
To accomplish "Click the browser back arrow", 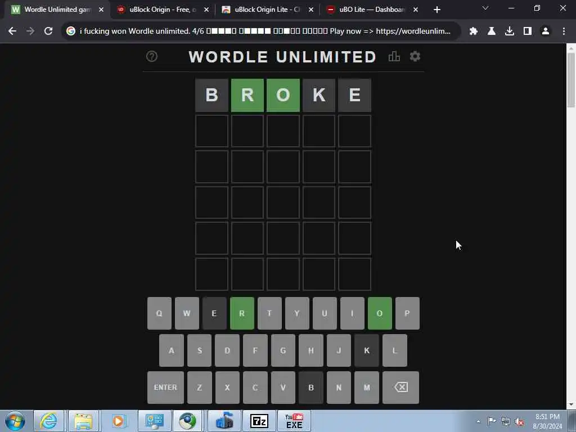I will point(12,31).
